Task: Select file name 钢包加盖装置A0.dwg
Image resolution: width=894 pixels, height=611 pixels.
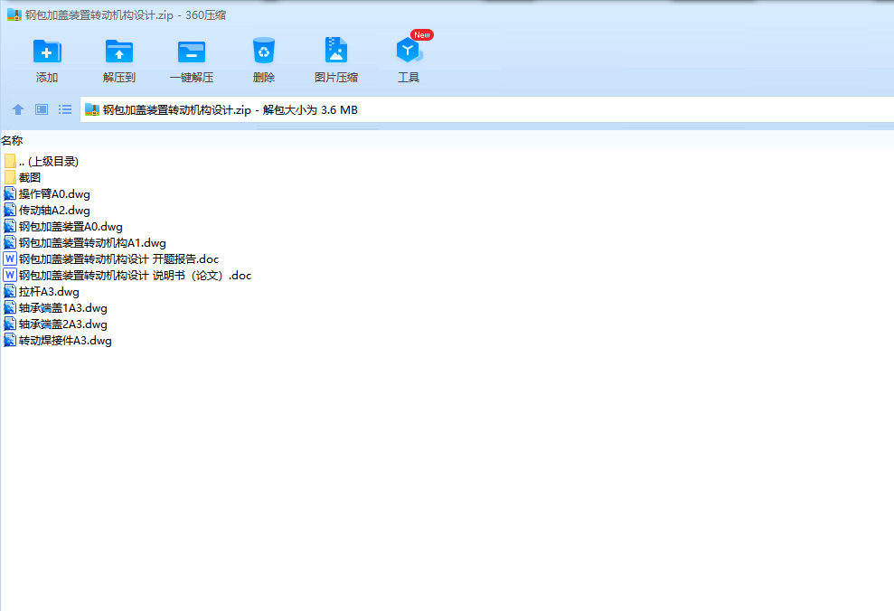Action: (x=71, y=227)
